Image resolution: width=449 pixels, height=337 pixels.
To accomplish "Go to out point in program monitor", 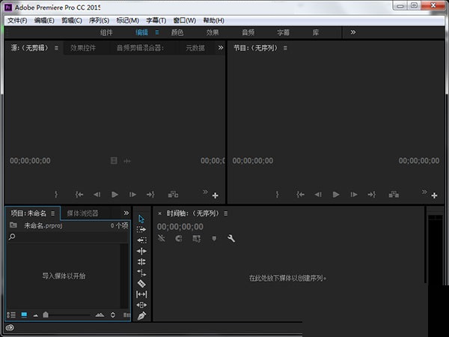I will click(372, 195).
